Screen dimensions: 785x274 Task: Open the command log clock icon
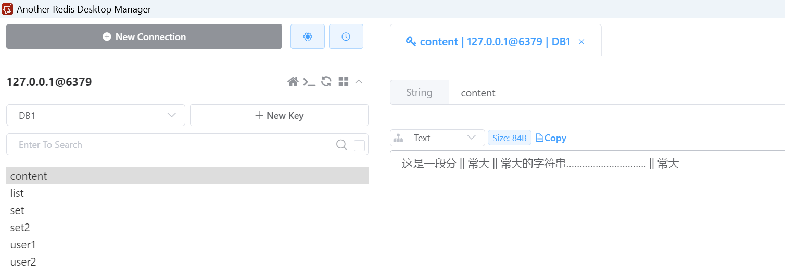(346, 36)
